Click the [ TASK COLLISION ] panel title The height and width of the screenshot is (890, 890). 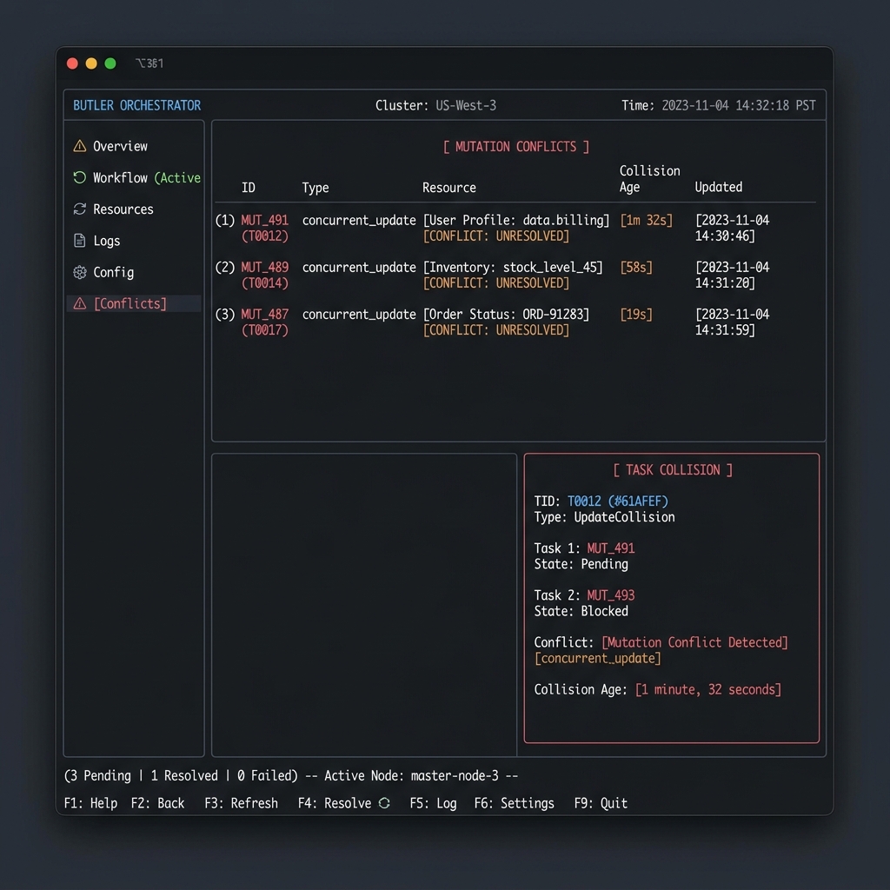click(x=673, y=470)
